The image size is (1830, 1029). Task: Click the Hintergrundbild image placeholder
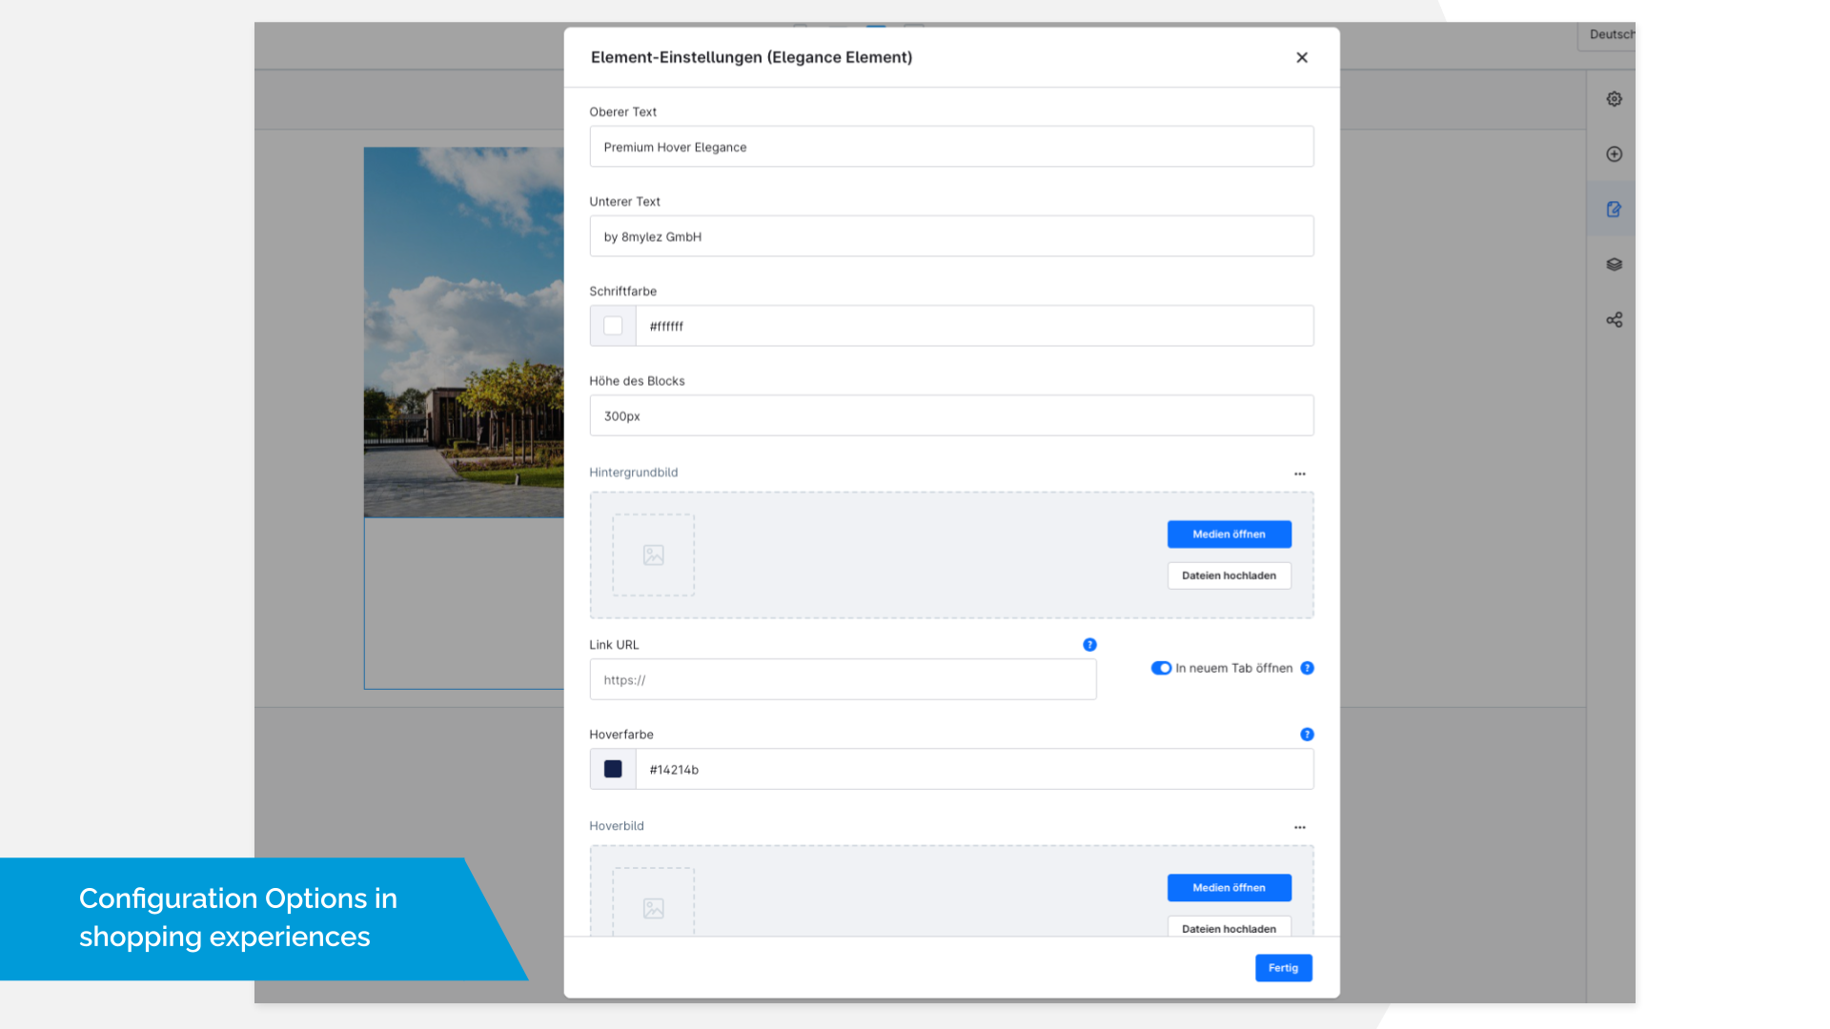click(x=654, y=555)
